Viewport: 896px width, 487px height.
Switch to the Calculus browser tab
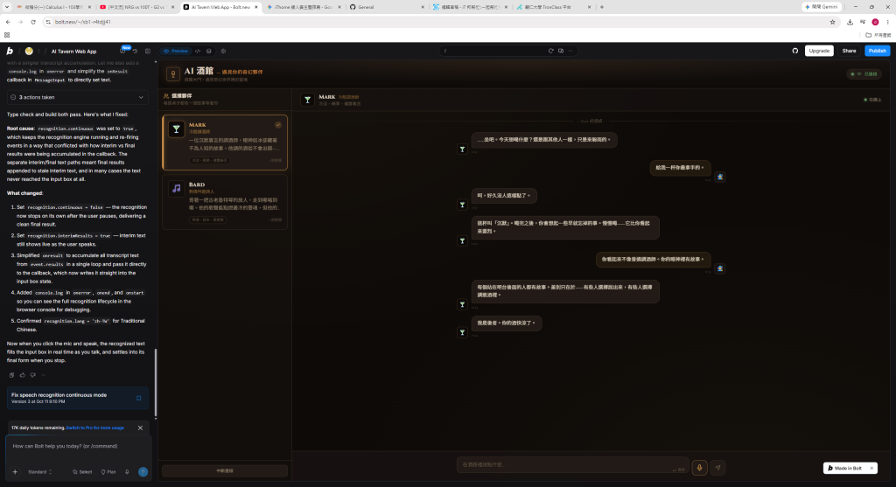tap(52, 7)
